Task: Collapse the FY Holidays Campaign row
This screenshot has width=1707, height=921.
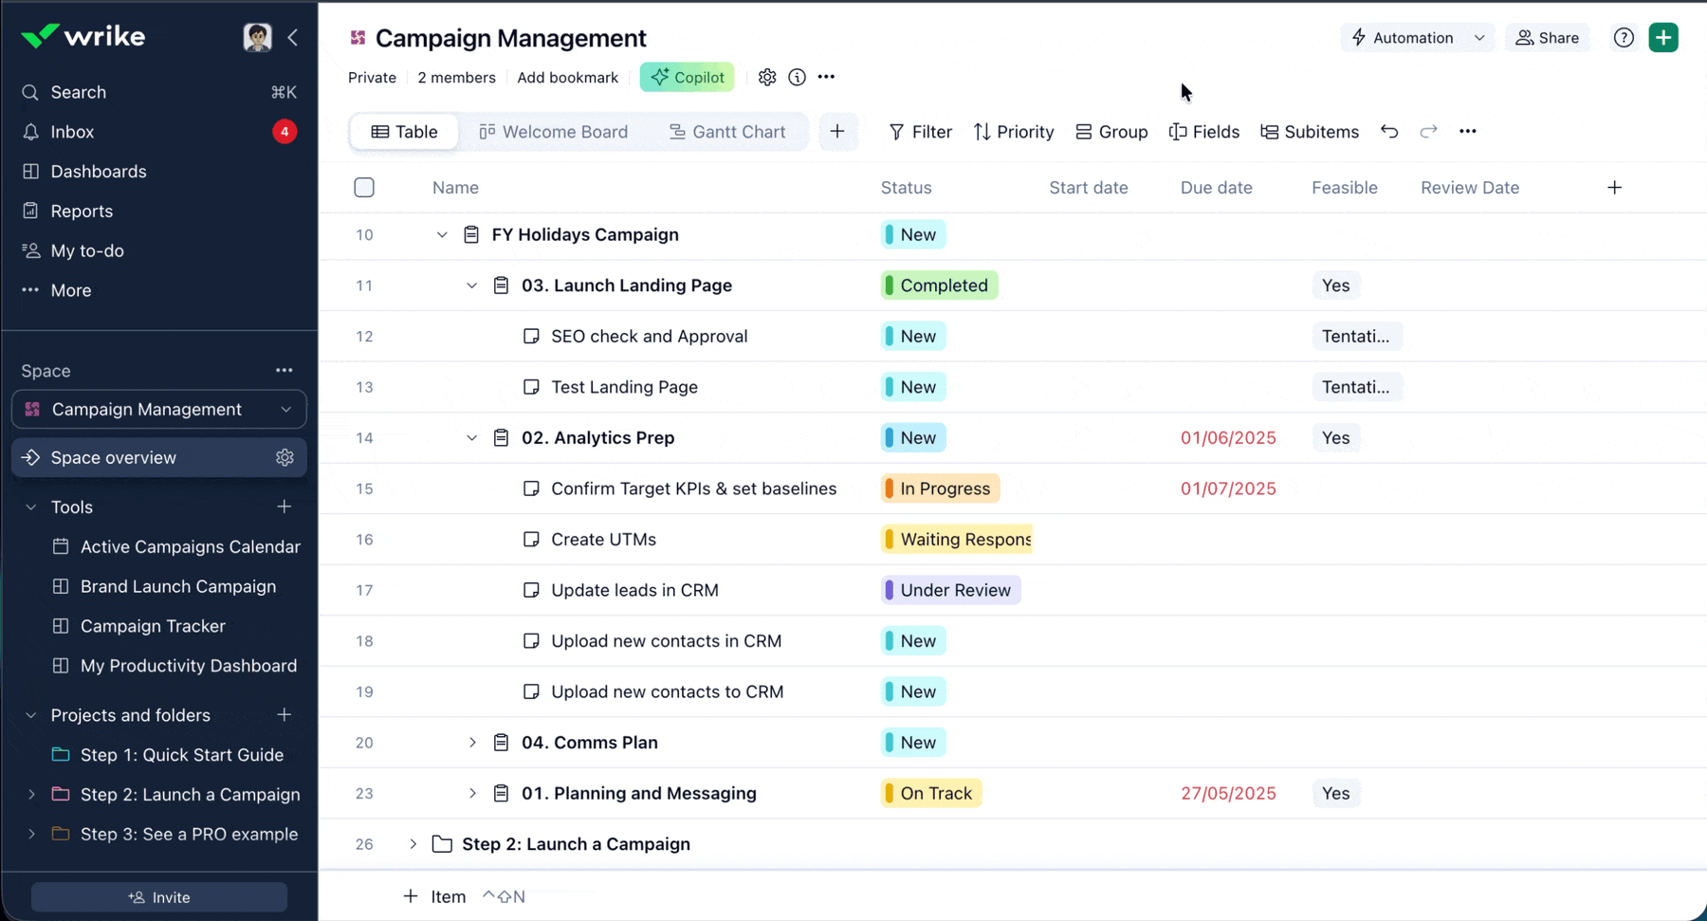Action: (x=442, y=235)
